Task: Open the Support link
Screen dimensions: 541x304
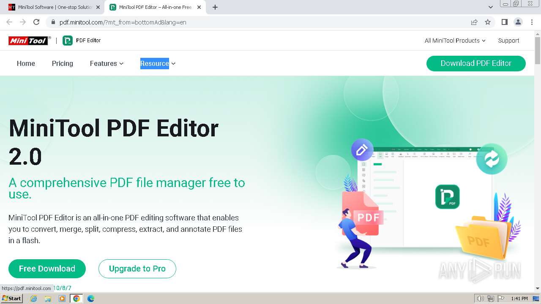Action: [x=508, y=41]
